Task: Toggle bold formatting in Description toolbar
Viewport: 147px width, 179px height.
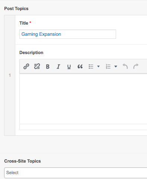Action: (x=48, y=66)
